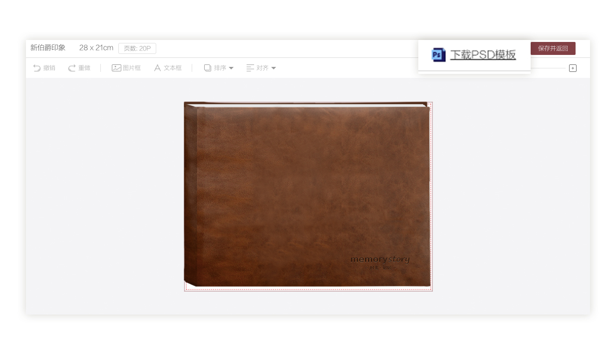
Task: Click the align lines icon (对齐)
Action: tap(250, 68)
